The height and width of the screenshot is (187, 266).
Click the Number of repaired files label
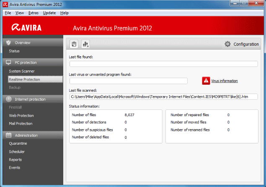pyautogui.click(x=190, y=115)
